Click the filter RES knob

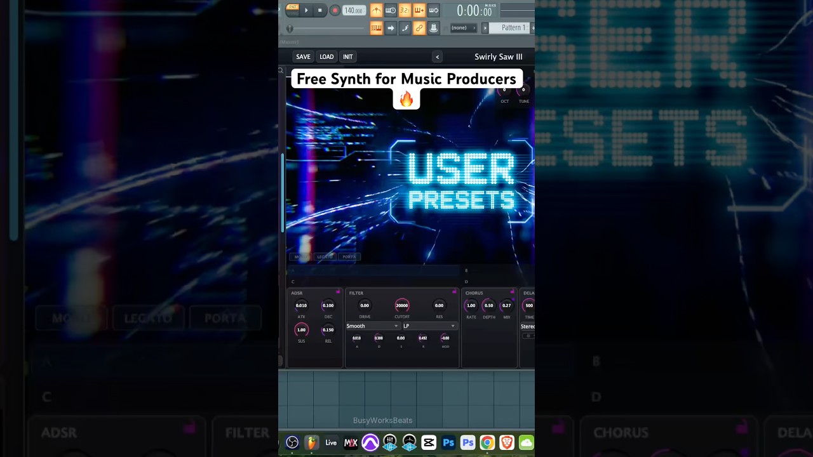[439, 305]
